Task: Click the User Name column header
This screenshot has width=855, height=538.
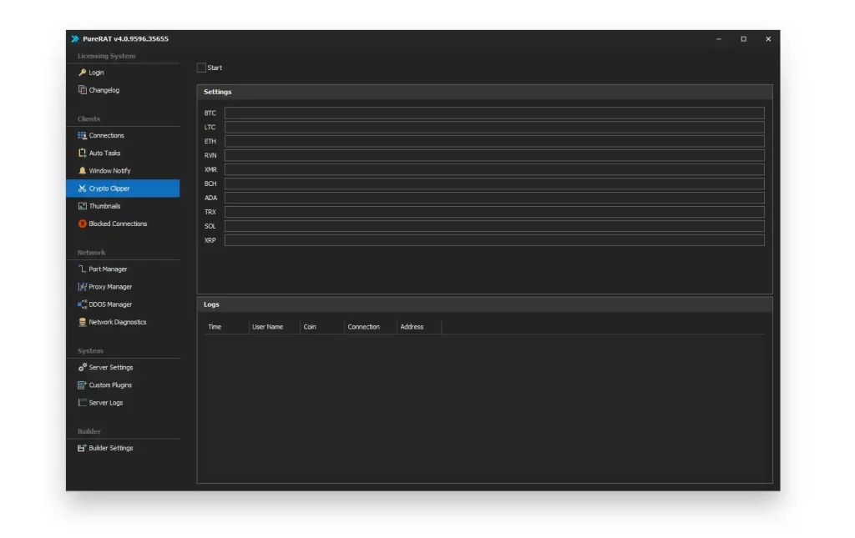Action: (x=268, y=327)
